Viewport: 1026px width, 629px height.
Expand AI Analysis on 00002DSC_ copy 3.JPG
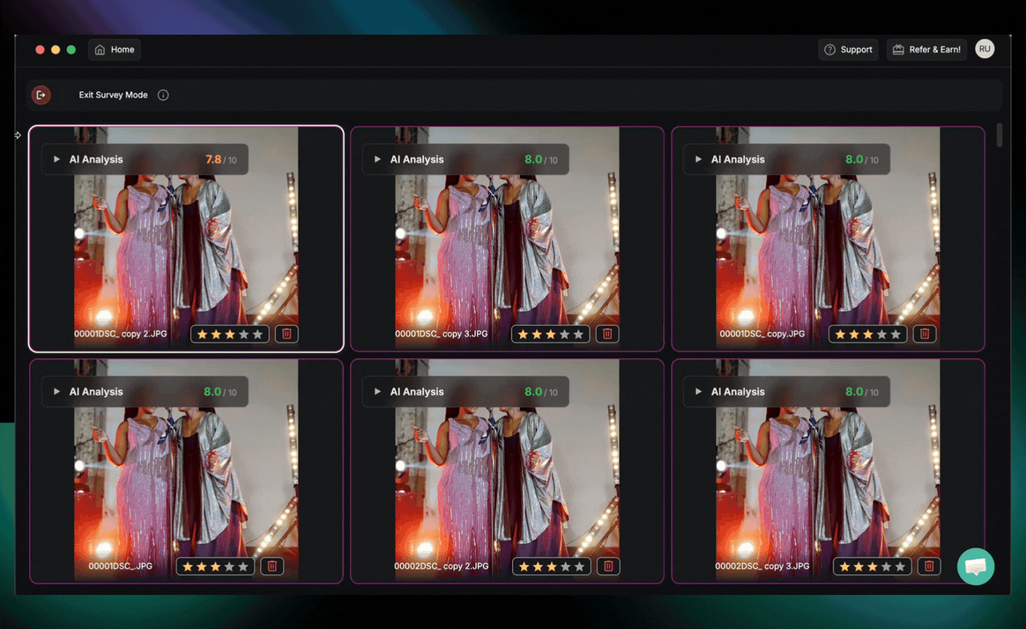[x=698, y=392]
